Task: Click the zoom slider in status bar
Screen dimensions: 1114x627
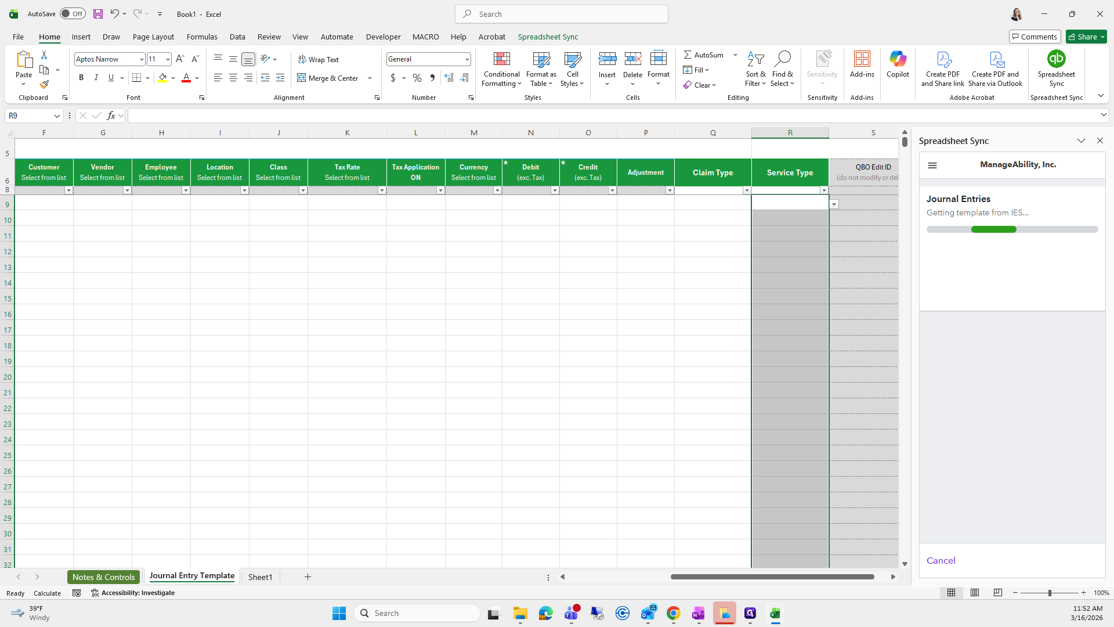Action: (1049, 593)
